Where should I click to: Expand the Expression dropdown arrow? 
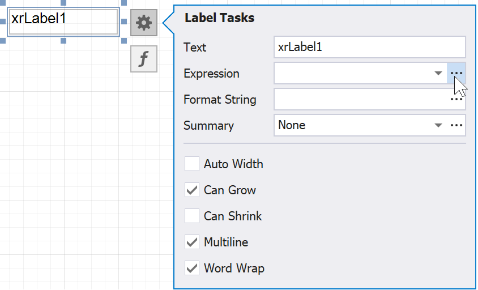438,74
